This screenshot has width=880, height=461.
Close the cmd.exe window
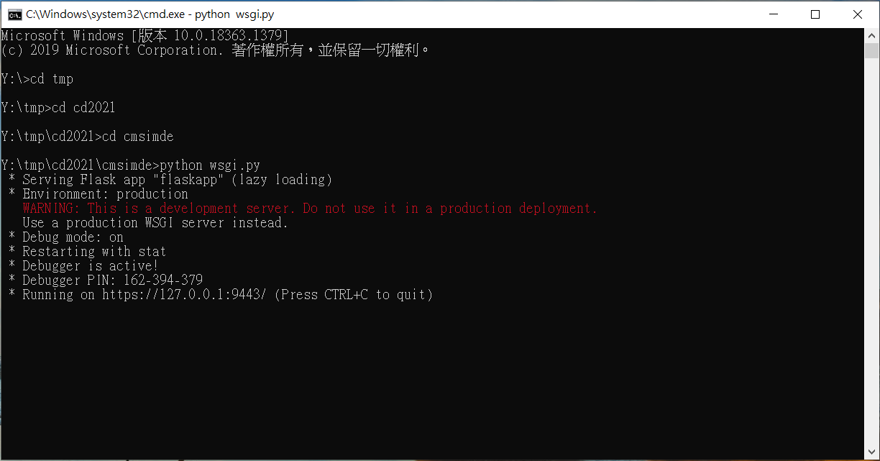(x=857, y=14)
